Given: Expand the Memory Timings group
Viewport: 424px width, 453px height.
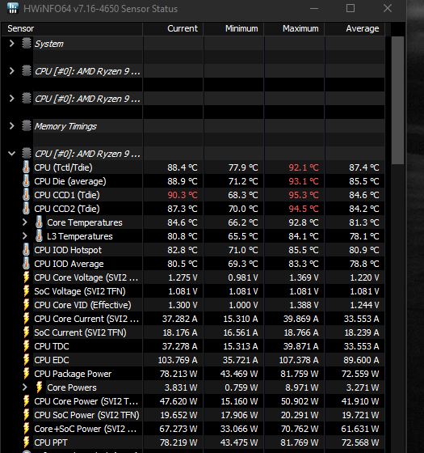Looking at the screenshot, I should 11,126.
